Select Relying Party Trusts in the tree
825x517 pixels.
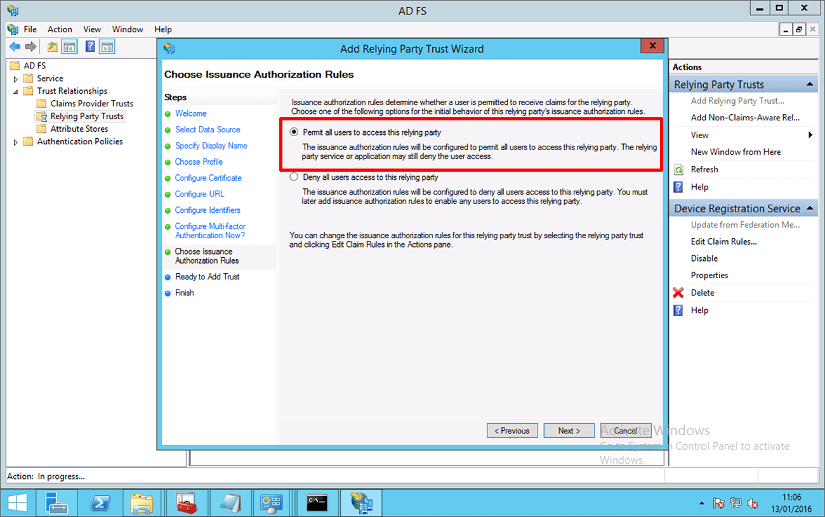click(87, 117)
